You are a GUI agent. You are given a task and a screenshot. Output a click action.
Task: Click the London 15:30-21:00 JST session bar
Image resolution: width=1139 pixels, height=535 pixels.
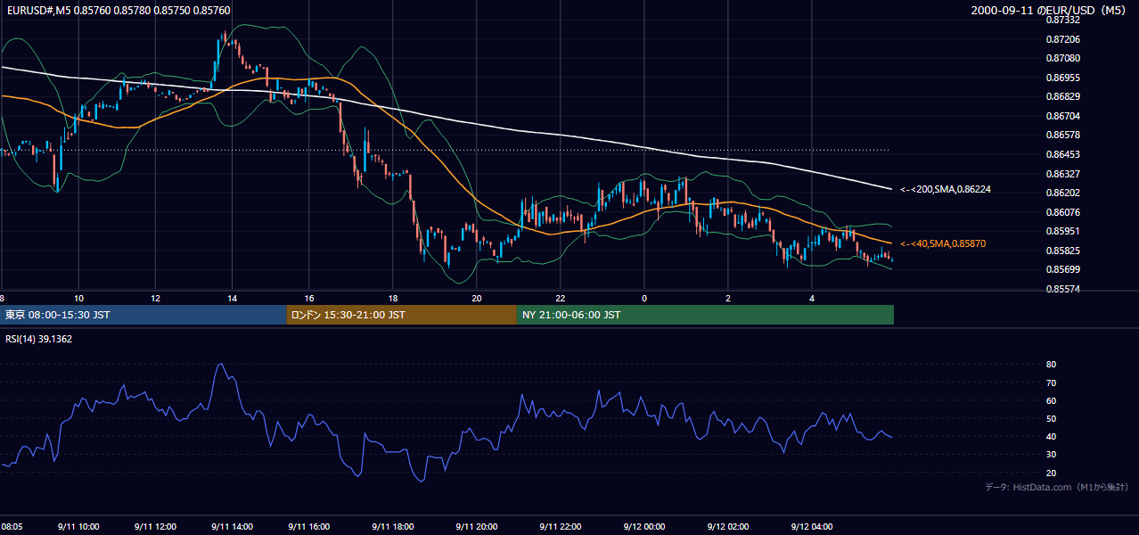tap(401, 315)
